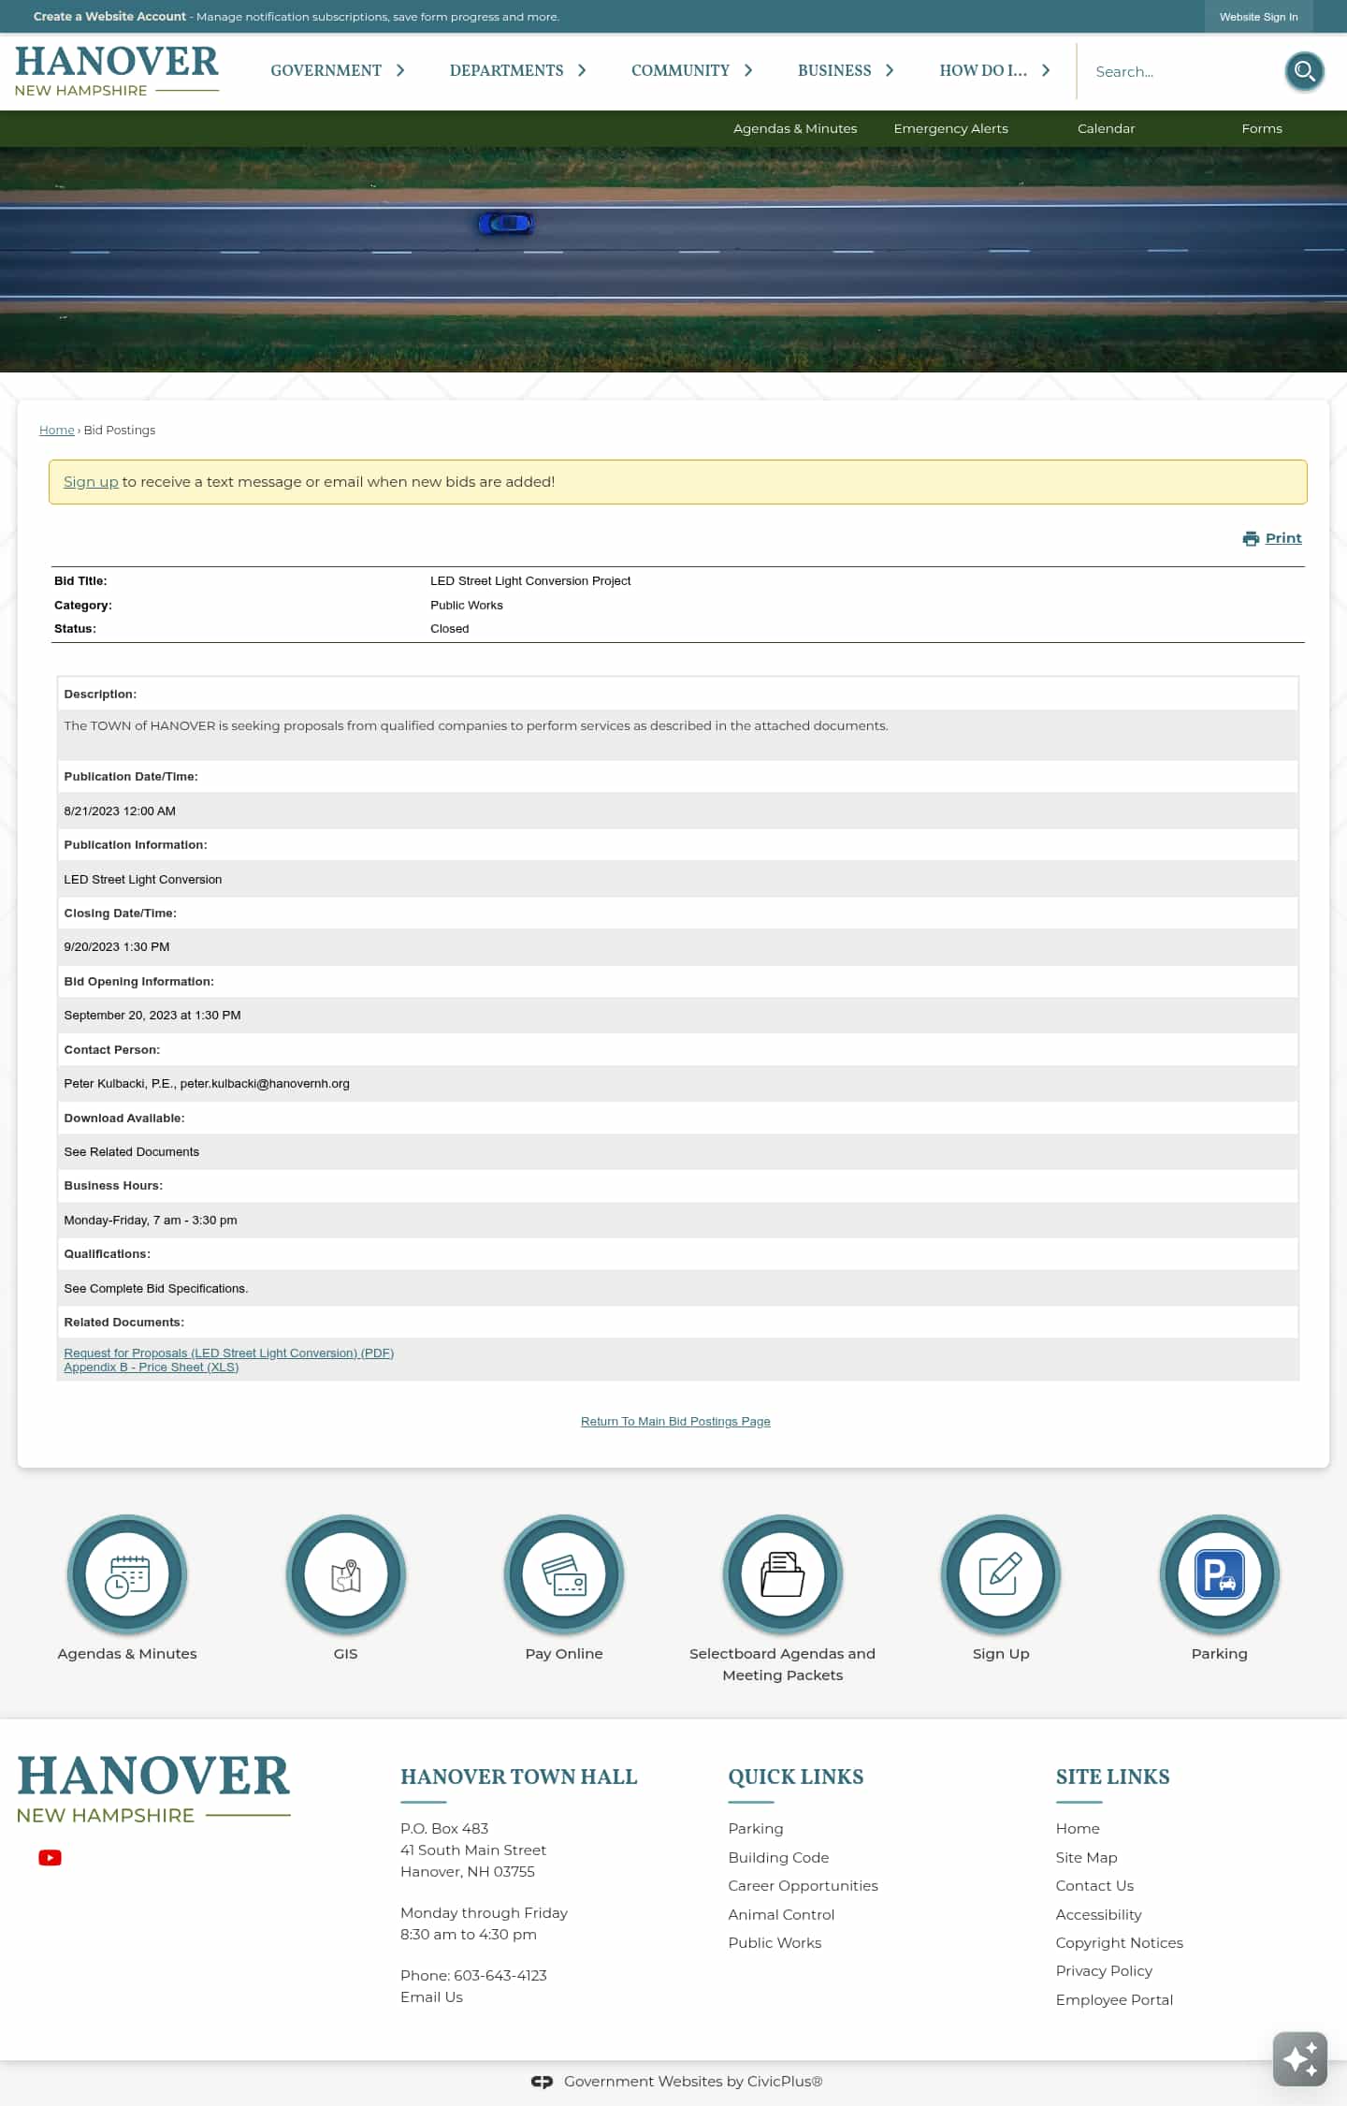Click Email Us in footer
Screen dimensions: 1347x2106
tap(431, 1996)
